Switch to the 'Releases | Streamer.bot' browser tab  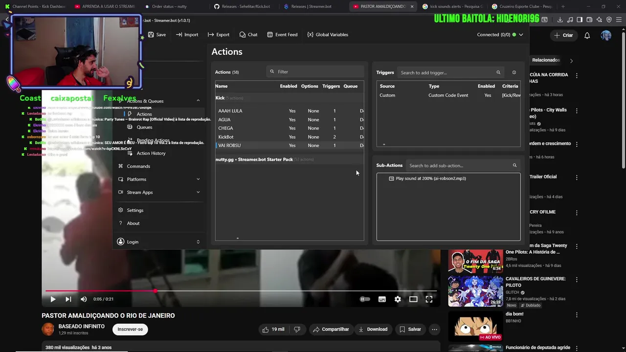(312, 6)
